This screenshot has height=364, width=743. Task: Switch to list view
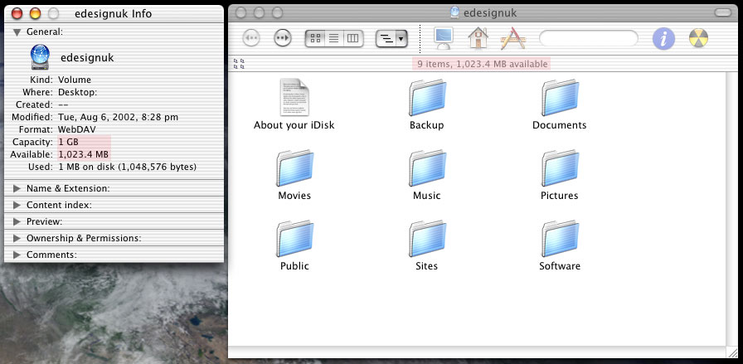334,38
